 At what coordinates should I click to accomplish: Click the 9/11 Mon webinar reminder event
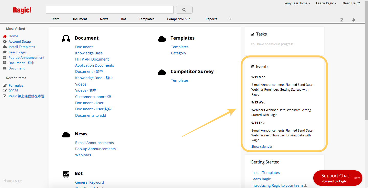(282, 89)
